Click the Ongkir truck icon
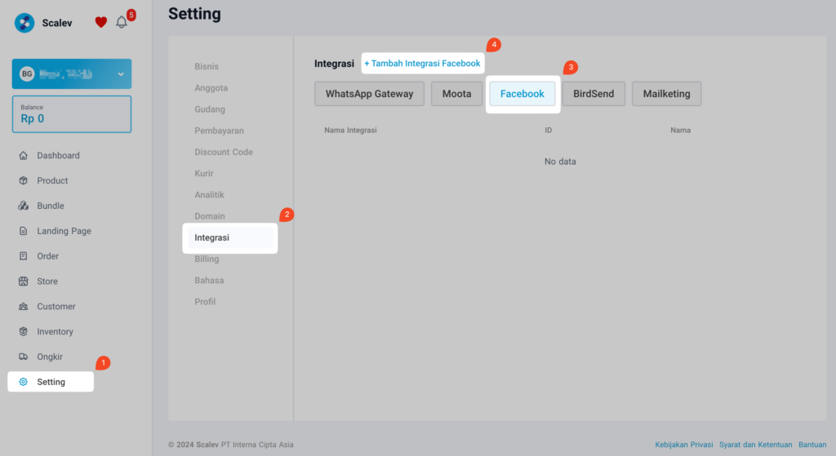Image resolution: width=836 pixels, height=456 pixels. point(23,356)
